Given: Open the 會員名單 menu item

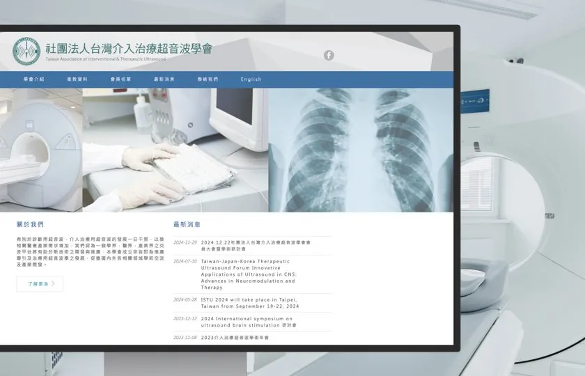Looking at the screenshot, I should (121, 79).
